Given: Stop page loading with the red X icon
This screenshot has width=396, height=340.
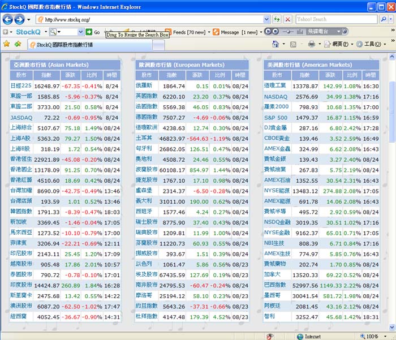Looking at the screenshot, I should pos(287,19).
